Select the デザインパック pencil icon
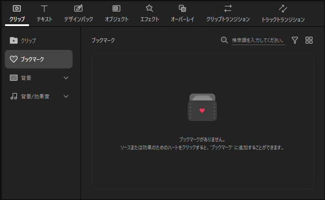 (78, 8)
